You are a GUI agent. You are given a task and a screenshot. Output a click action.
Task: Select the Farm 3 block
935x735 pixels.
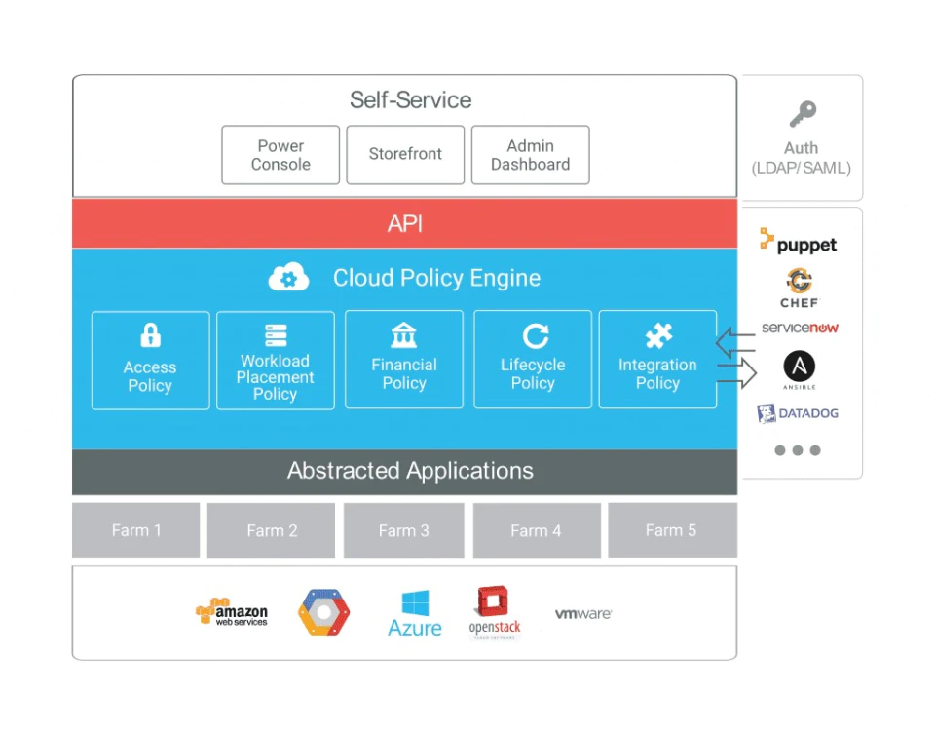(x=403, y=530)
